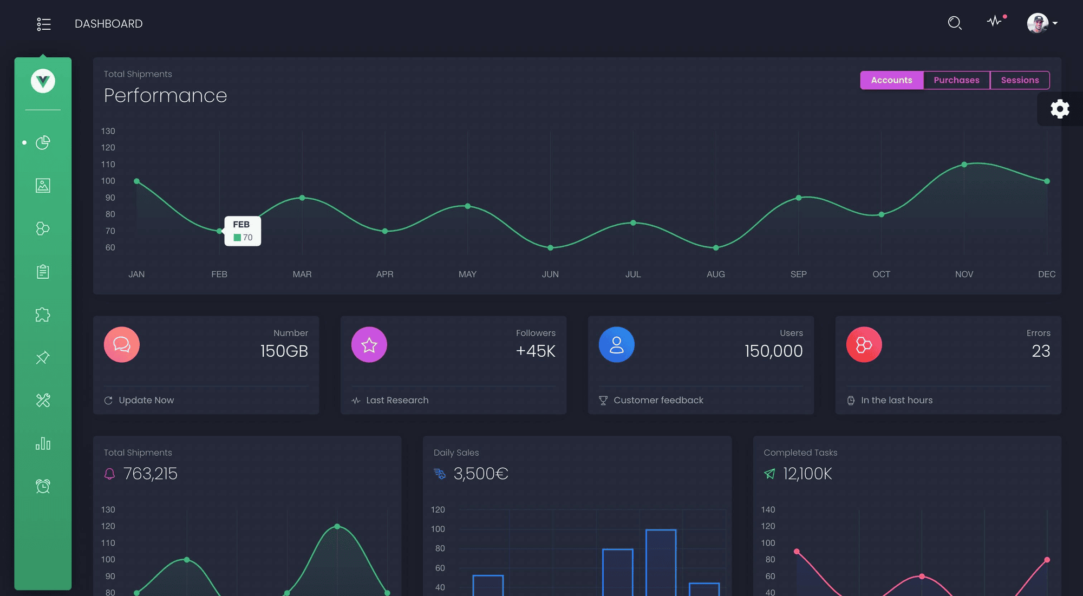Click the first pink point in Completed Tasks
Viewport: 1083px width, 596px height.
click(797, 552)
